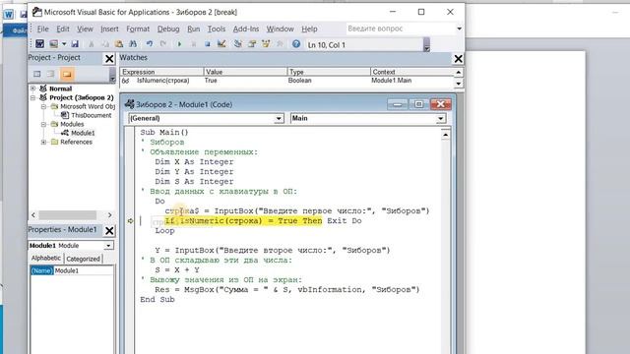Image resolution: width=630 pixels, height=354 pixels.
Task: Open the (General) object dropdown
Action: coord(279,118)
